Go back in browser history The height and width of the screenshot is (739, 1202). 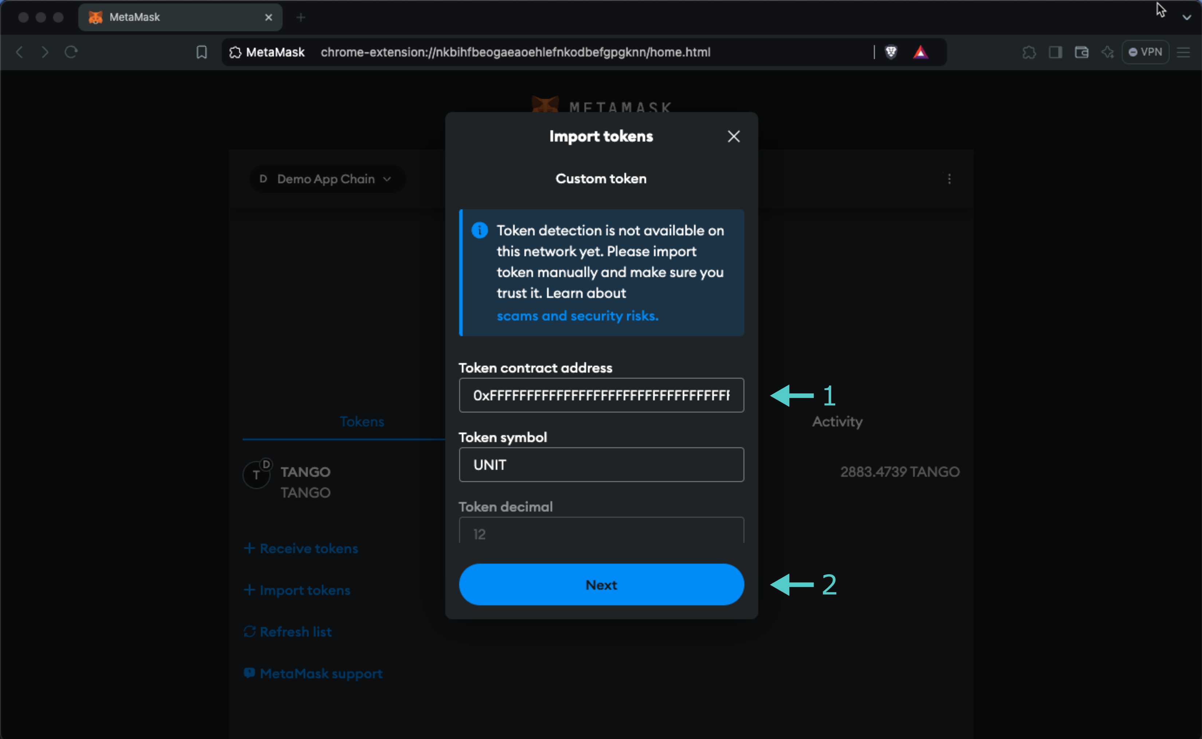click(x=20, y=52)
